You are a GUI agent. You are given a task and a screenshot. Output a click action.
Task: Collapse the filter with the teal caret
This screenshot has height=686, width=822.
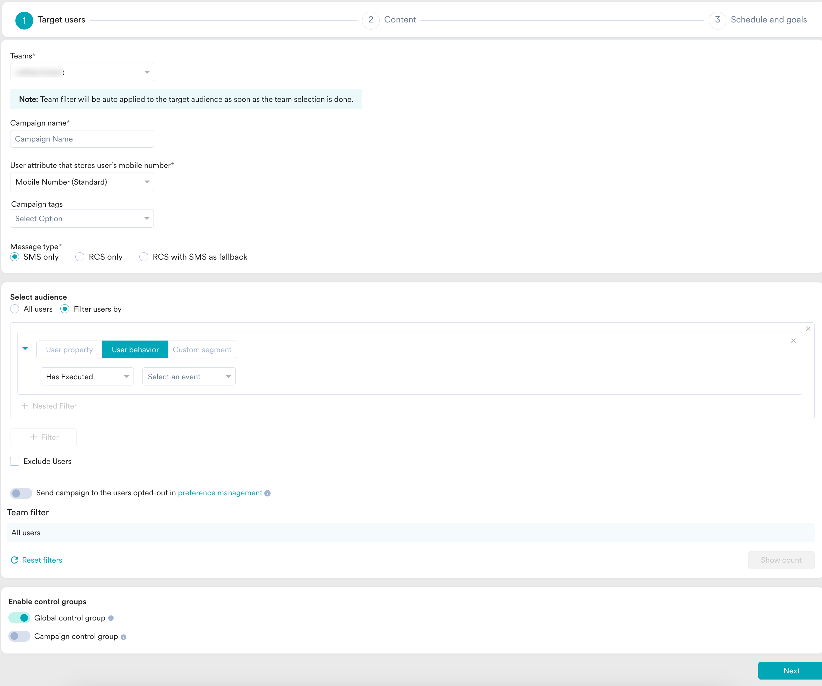(x=25, y=349)
